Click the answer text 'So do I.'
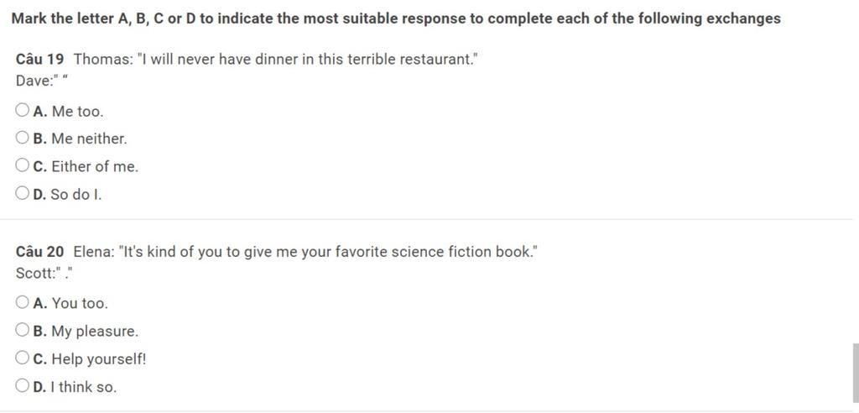859x413 pixels. pyautogui.click(x=76, y=195)
